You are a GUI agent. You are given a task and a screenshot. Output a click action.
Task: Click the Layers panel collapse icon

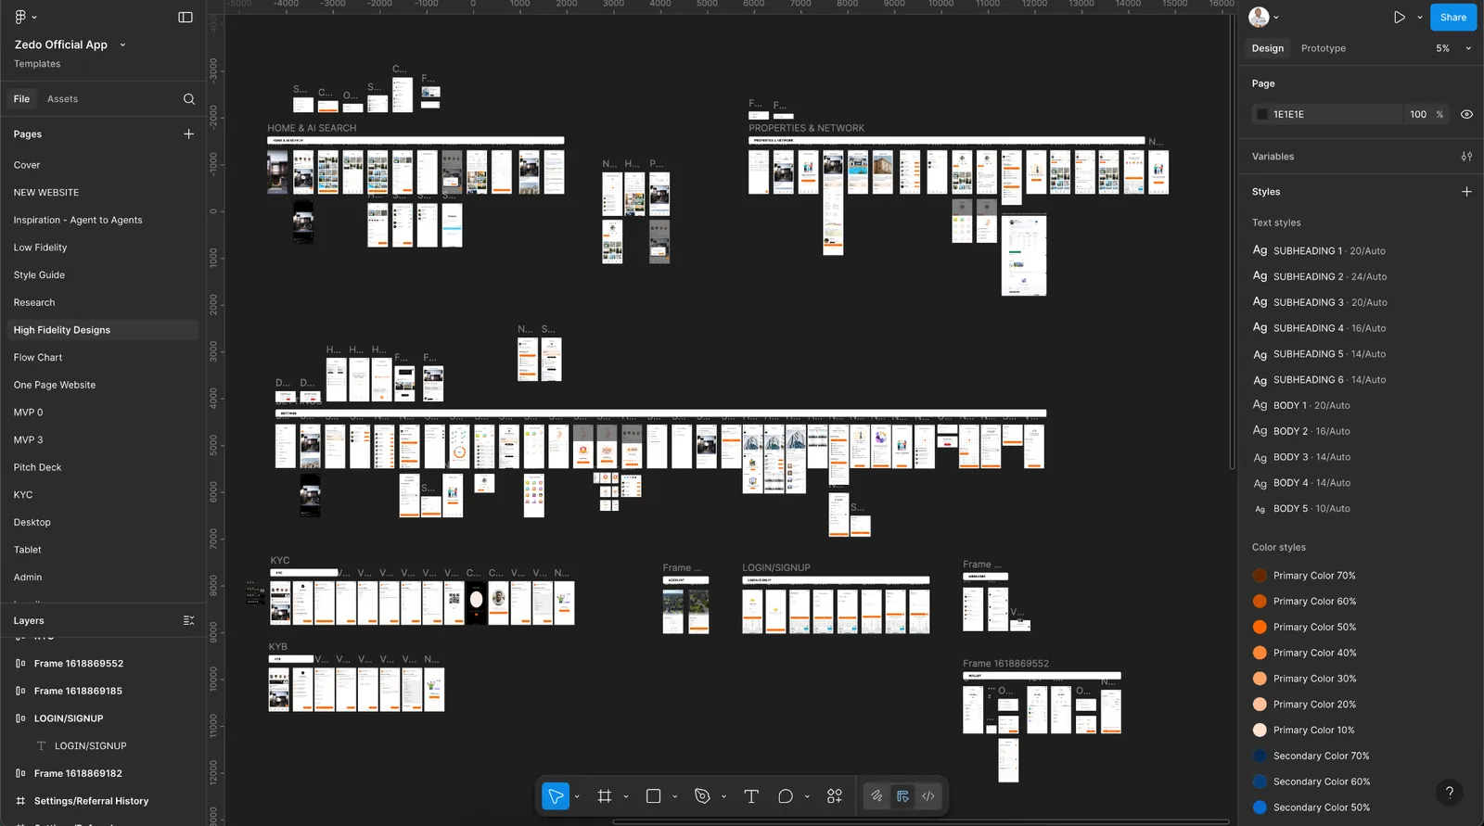pos(189,620)
